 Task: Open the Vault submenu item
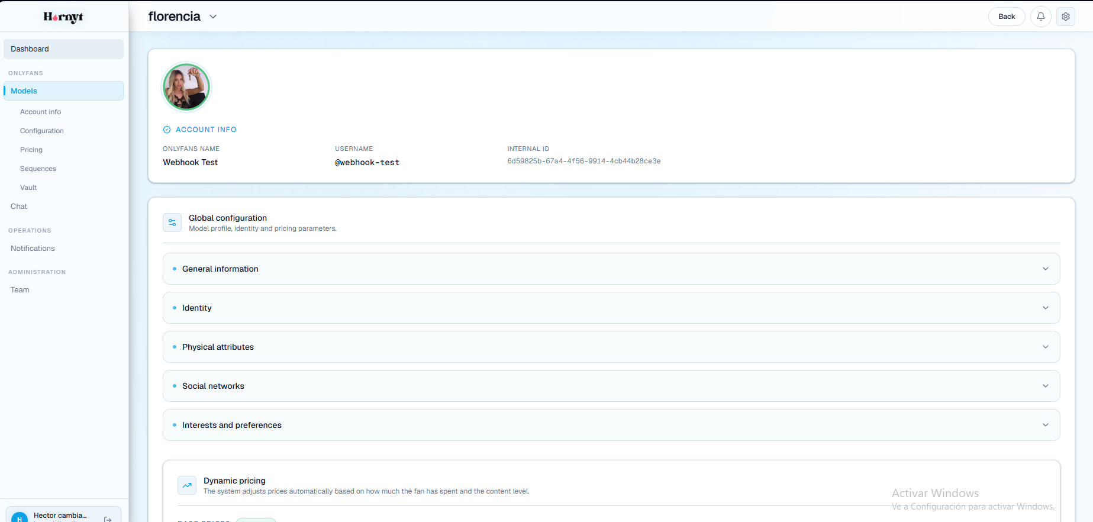28,188
